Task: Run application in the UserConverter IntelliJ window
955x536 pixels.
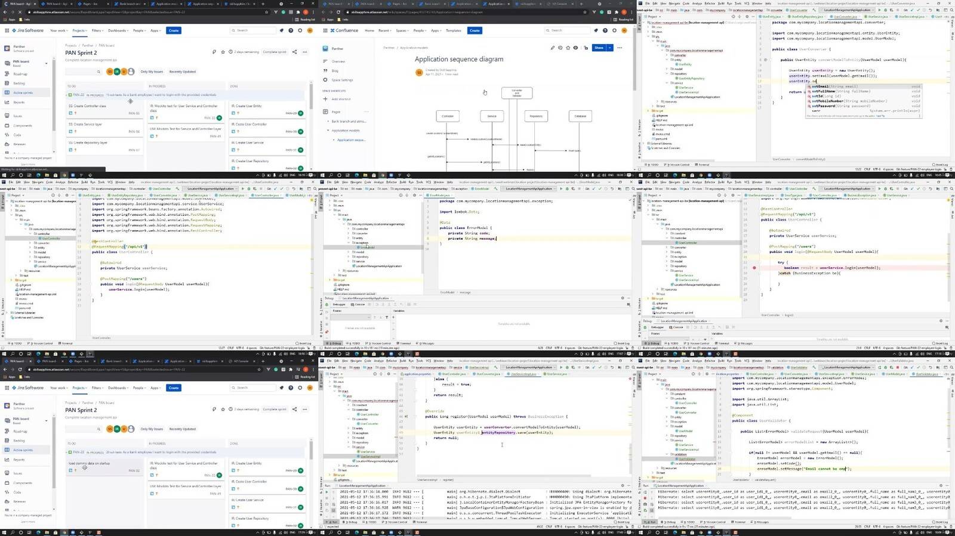Action: pos(879,10)
